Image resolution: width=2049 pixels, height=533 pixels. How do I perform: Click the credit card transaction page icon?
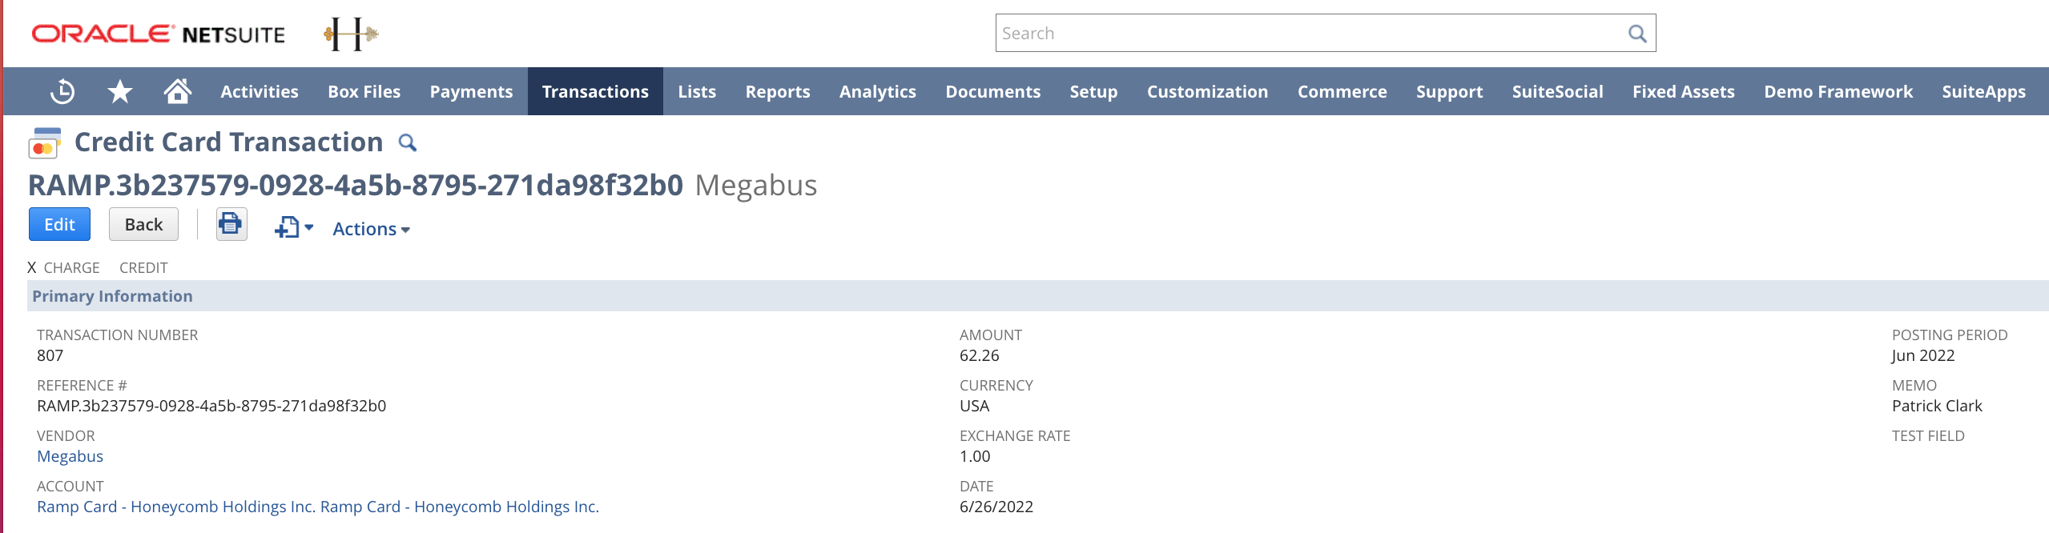(45, 143)
